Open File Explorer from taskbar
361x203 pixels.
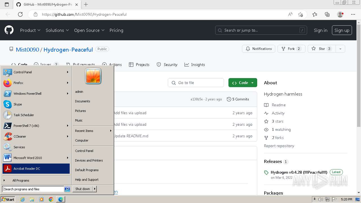(x=32, y=199)
